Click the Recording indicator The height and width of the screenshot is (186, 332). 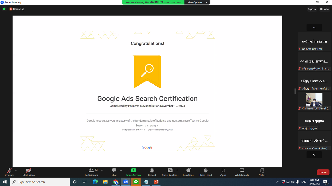pyautogui.click(x=17, y=9)
